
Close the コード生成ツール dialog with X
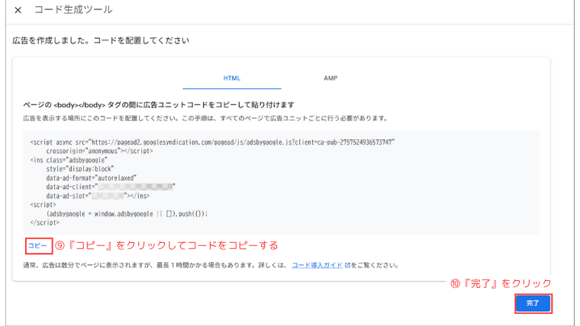pos(18,10)
